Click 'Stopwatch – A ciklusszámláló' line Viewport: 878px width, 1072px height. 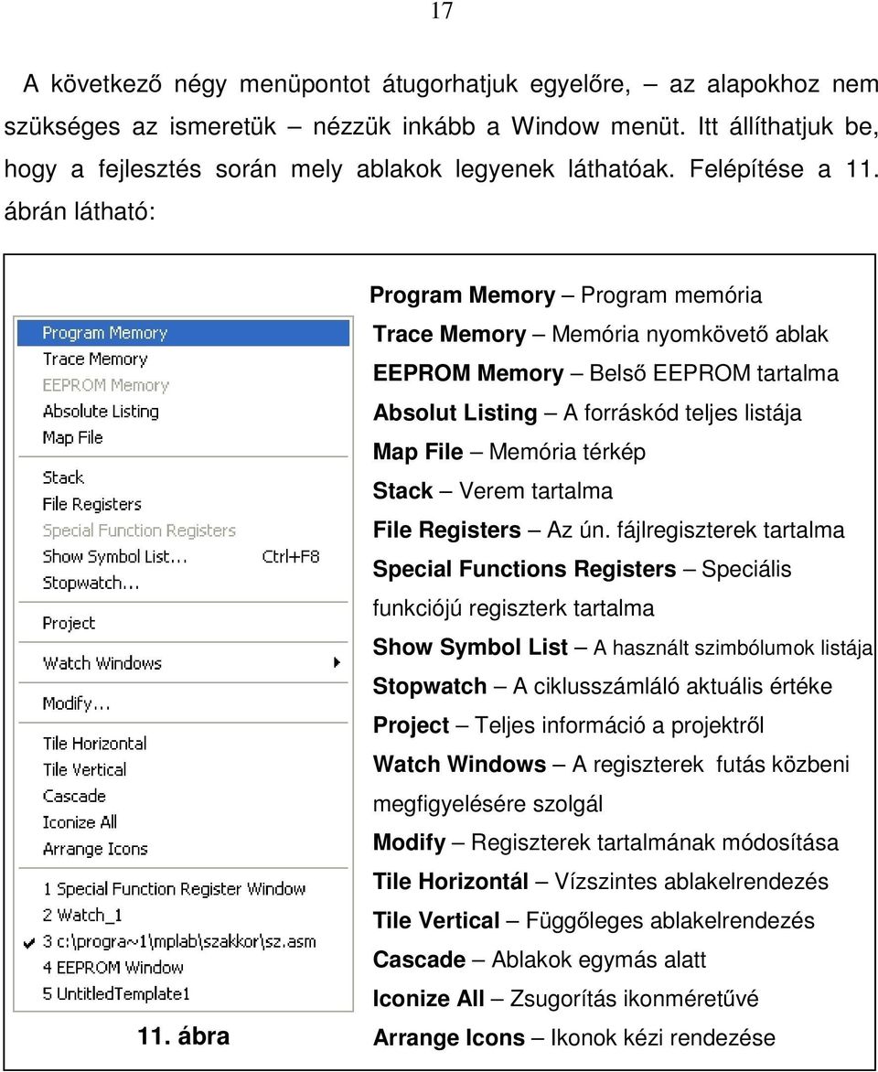[x=603, y=686]
